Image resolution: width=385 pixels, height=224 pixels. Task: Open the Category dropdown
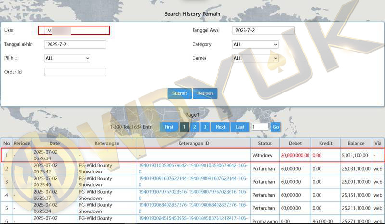pyautogui.click(x=255, y=44)
